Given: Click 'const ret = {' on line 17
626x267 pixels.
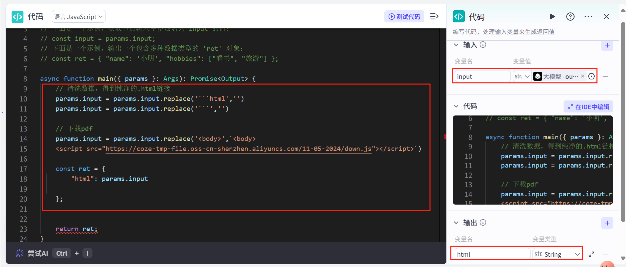Looking at the screenshot, I should [80, 169].
